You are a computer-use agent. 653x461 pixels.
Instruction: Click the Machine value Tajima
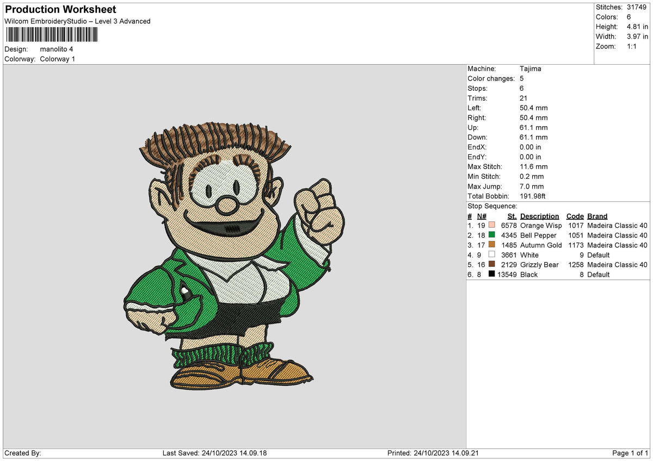pyautogui.click(x=531, y=68)
